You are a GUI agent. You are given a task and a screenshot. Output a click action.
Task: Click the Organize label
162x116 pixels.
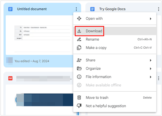coord(93,68)
